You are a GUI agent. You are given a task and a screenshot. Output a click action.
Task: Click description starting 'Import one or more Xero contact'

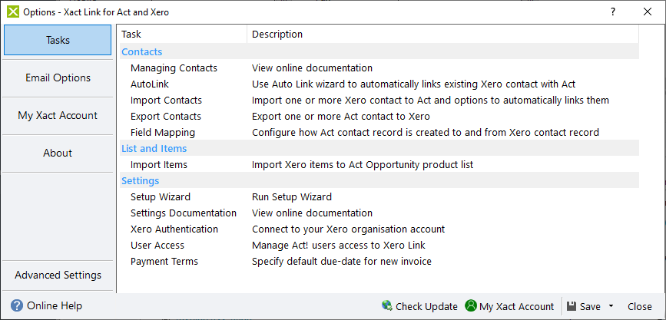pyautogui.click(x=431, y=101)
